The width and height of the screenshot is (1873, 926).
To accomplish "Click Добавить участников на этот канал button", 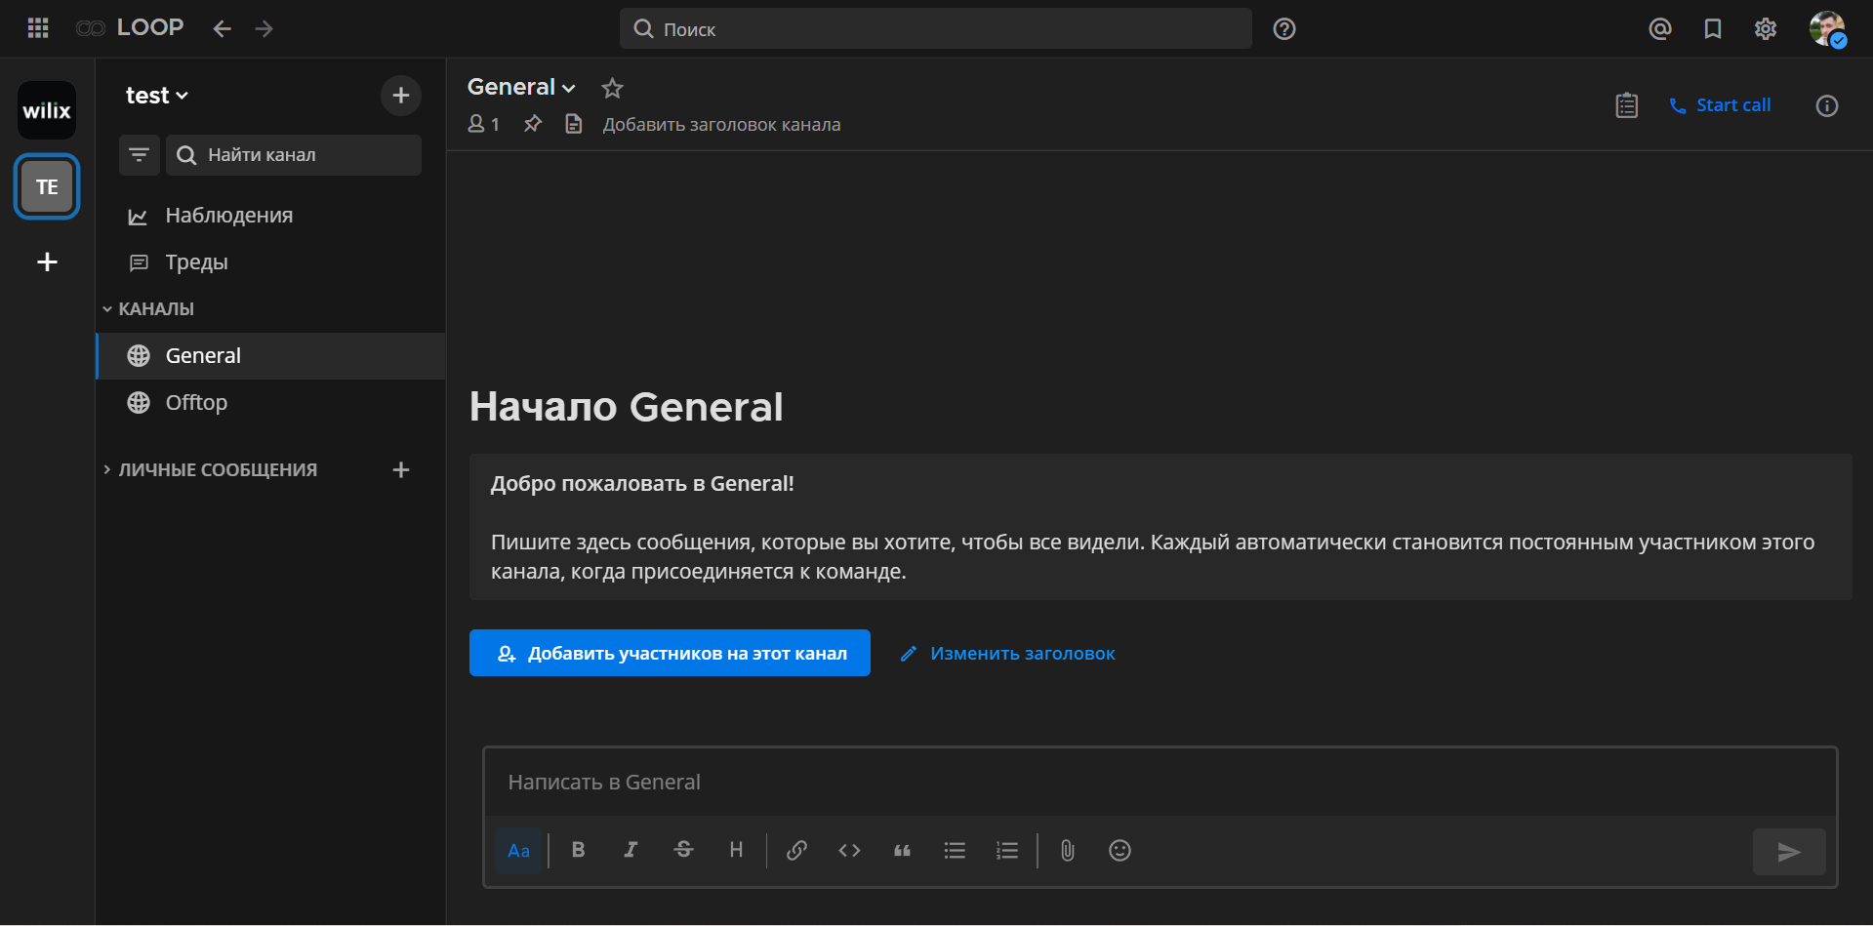I will (x=670, y=653).
